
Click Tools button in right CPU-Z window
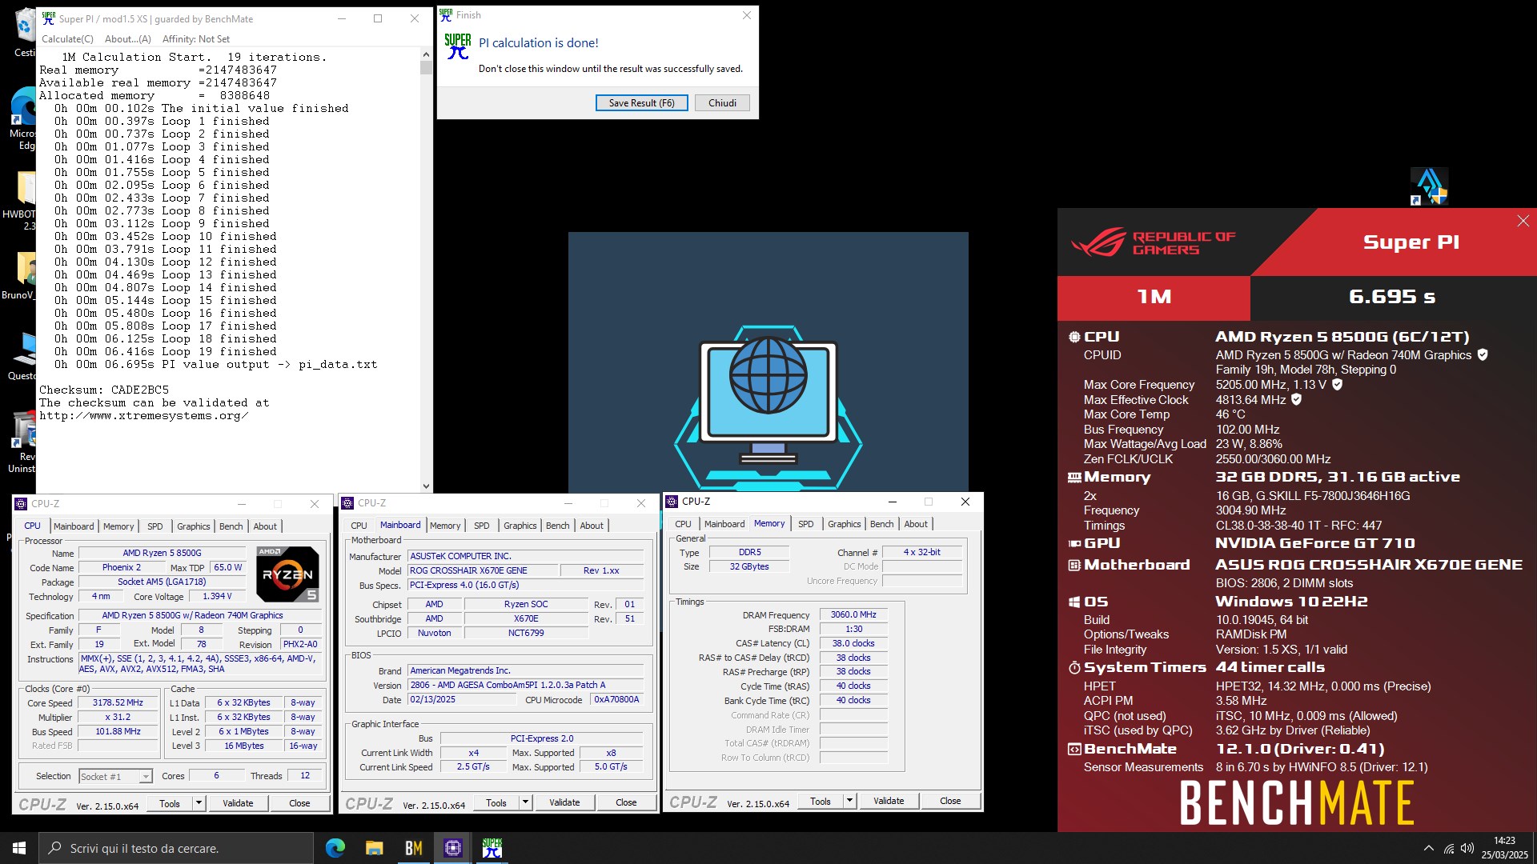(821, 801)
